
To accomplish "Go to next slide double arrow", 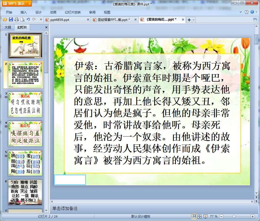I will pos(256,201).
